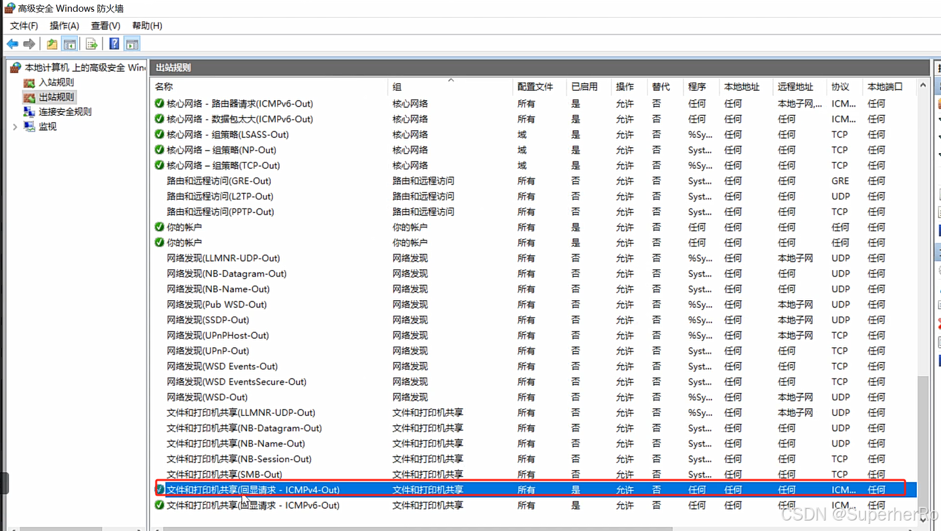The width and height of the screenshot is (941, 531).
Task: Select rule 网络发现(UPnP-Out)
Action: coord(208,351)
